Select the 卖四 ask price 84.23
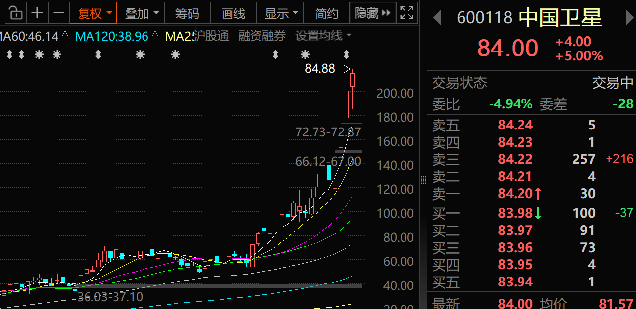This screenshot has height=309, width=636. (515, 142)
